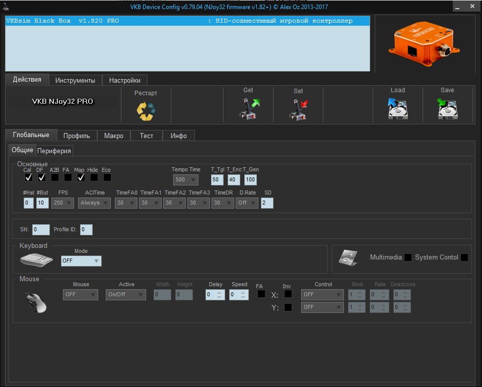Open the FPS dropdown
The height and width of the screenshot is (387, 482).
pyautogui.click(x=62, y=203)
